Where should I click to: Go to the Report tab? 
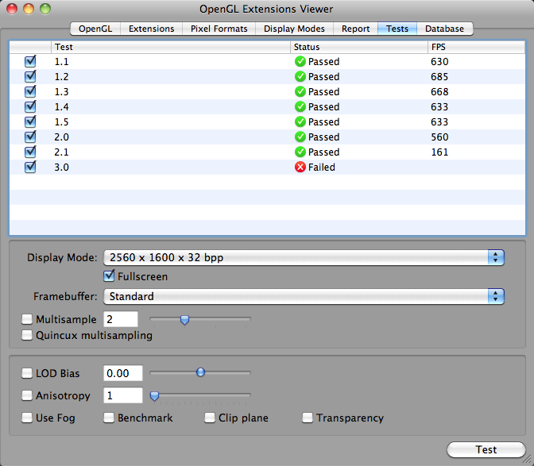click(x=355, y=29)
